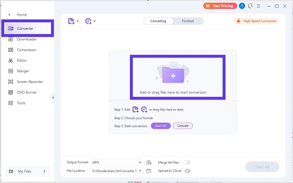
Task: Click the Converter sidebar icon
Action: coord(11,28)
